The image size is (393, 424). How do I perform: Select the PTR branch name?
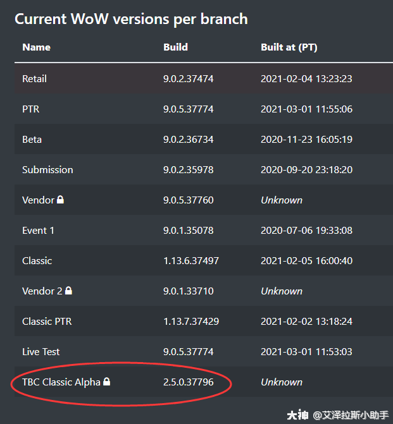tap(30, 109)
